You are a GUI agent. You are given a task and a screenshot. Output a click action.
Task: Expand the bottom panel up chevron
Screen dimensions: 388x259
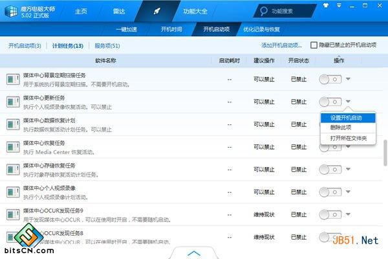pos(194,253)
